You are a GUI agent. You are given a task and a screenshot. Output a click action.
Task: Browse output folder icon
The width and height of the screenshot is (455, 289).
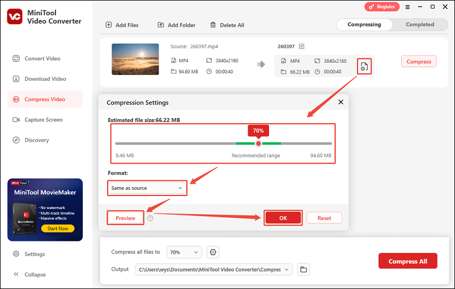click(304, 269)
